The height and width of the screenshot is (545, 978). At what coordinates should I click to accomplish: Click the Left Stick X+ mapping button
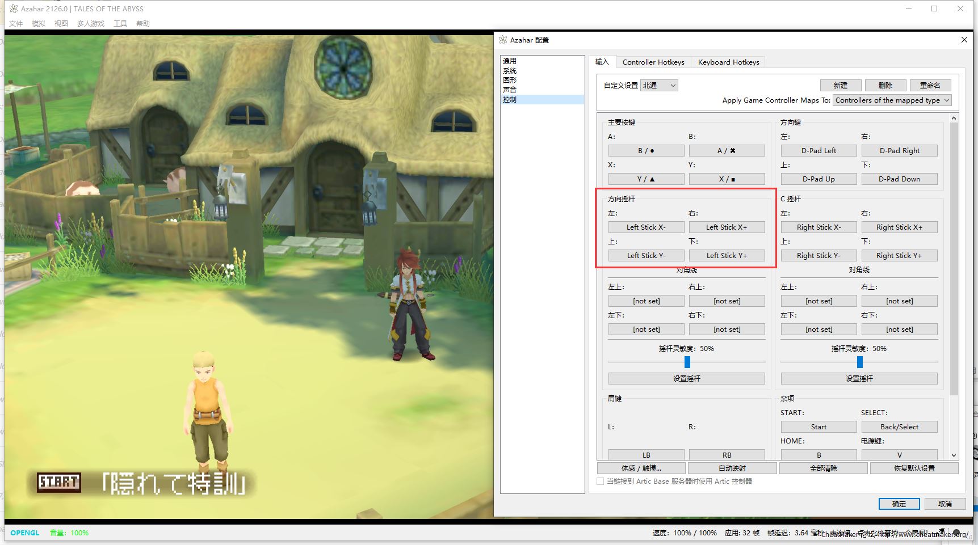pyautogui.click(x=727, y=227)
